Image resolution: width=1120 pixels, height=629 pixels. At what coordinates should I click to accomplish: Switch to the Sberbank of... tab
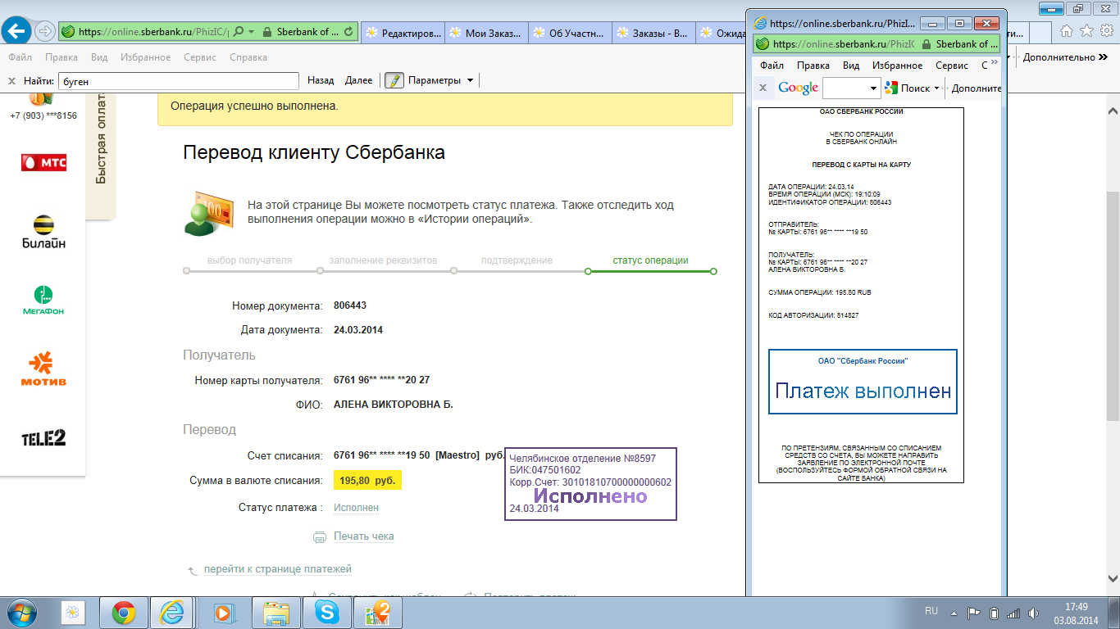[x=309, y=32]
